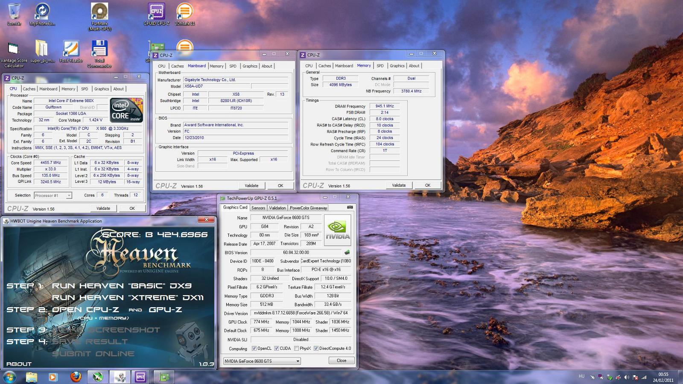Switch to GPU-Z graphics card taskbar item
The width and height of the screenshot is (683, 384).
[164, 377]
